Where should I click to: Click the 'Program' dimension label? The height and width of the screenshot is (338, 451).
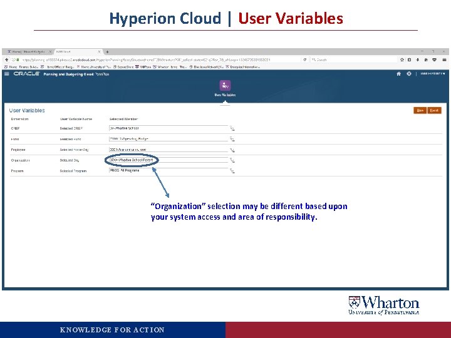tap(18, 171)
